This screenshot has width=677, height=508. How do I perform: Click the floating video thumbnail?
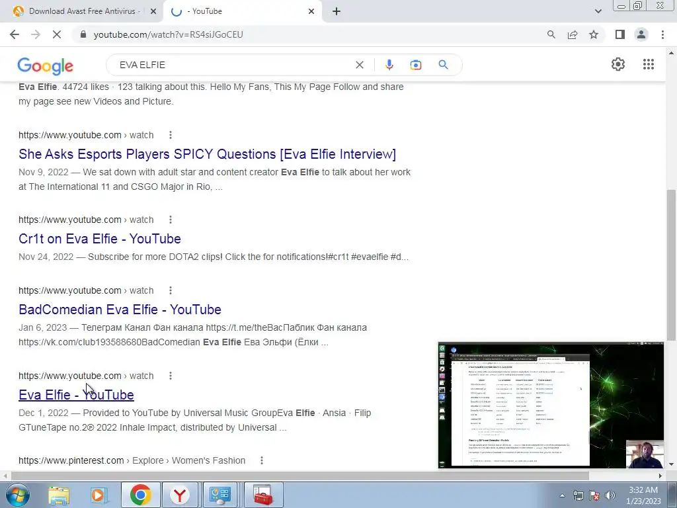[x=551, y=405]
